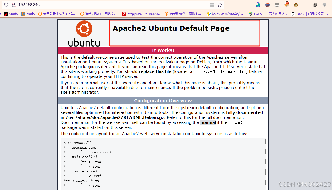Open the Tampermonkey two-dot extension icon
This screenshot has width=332, height=190.
point(277,5)
